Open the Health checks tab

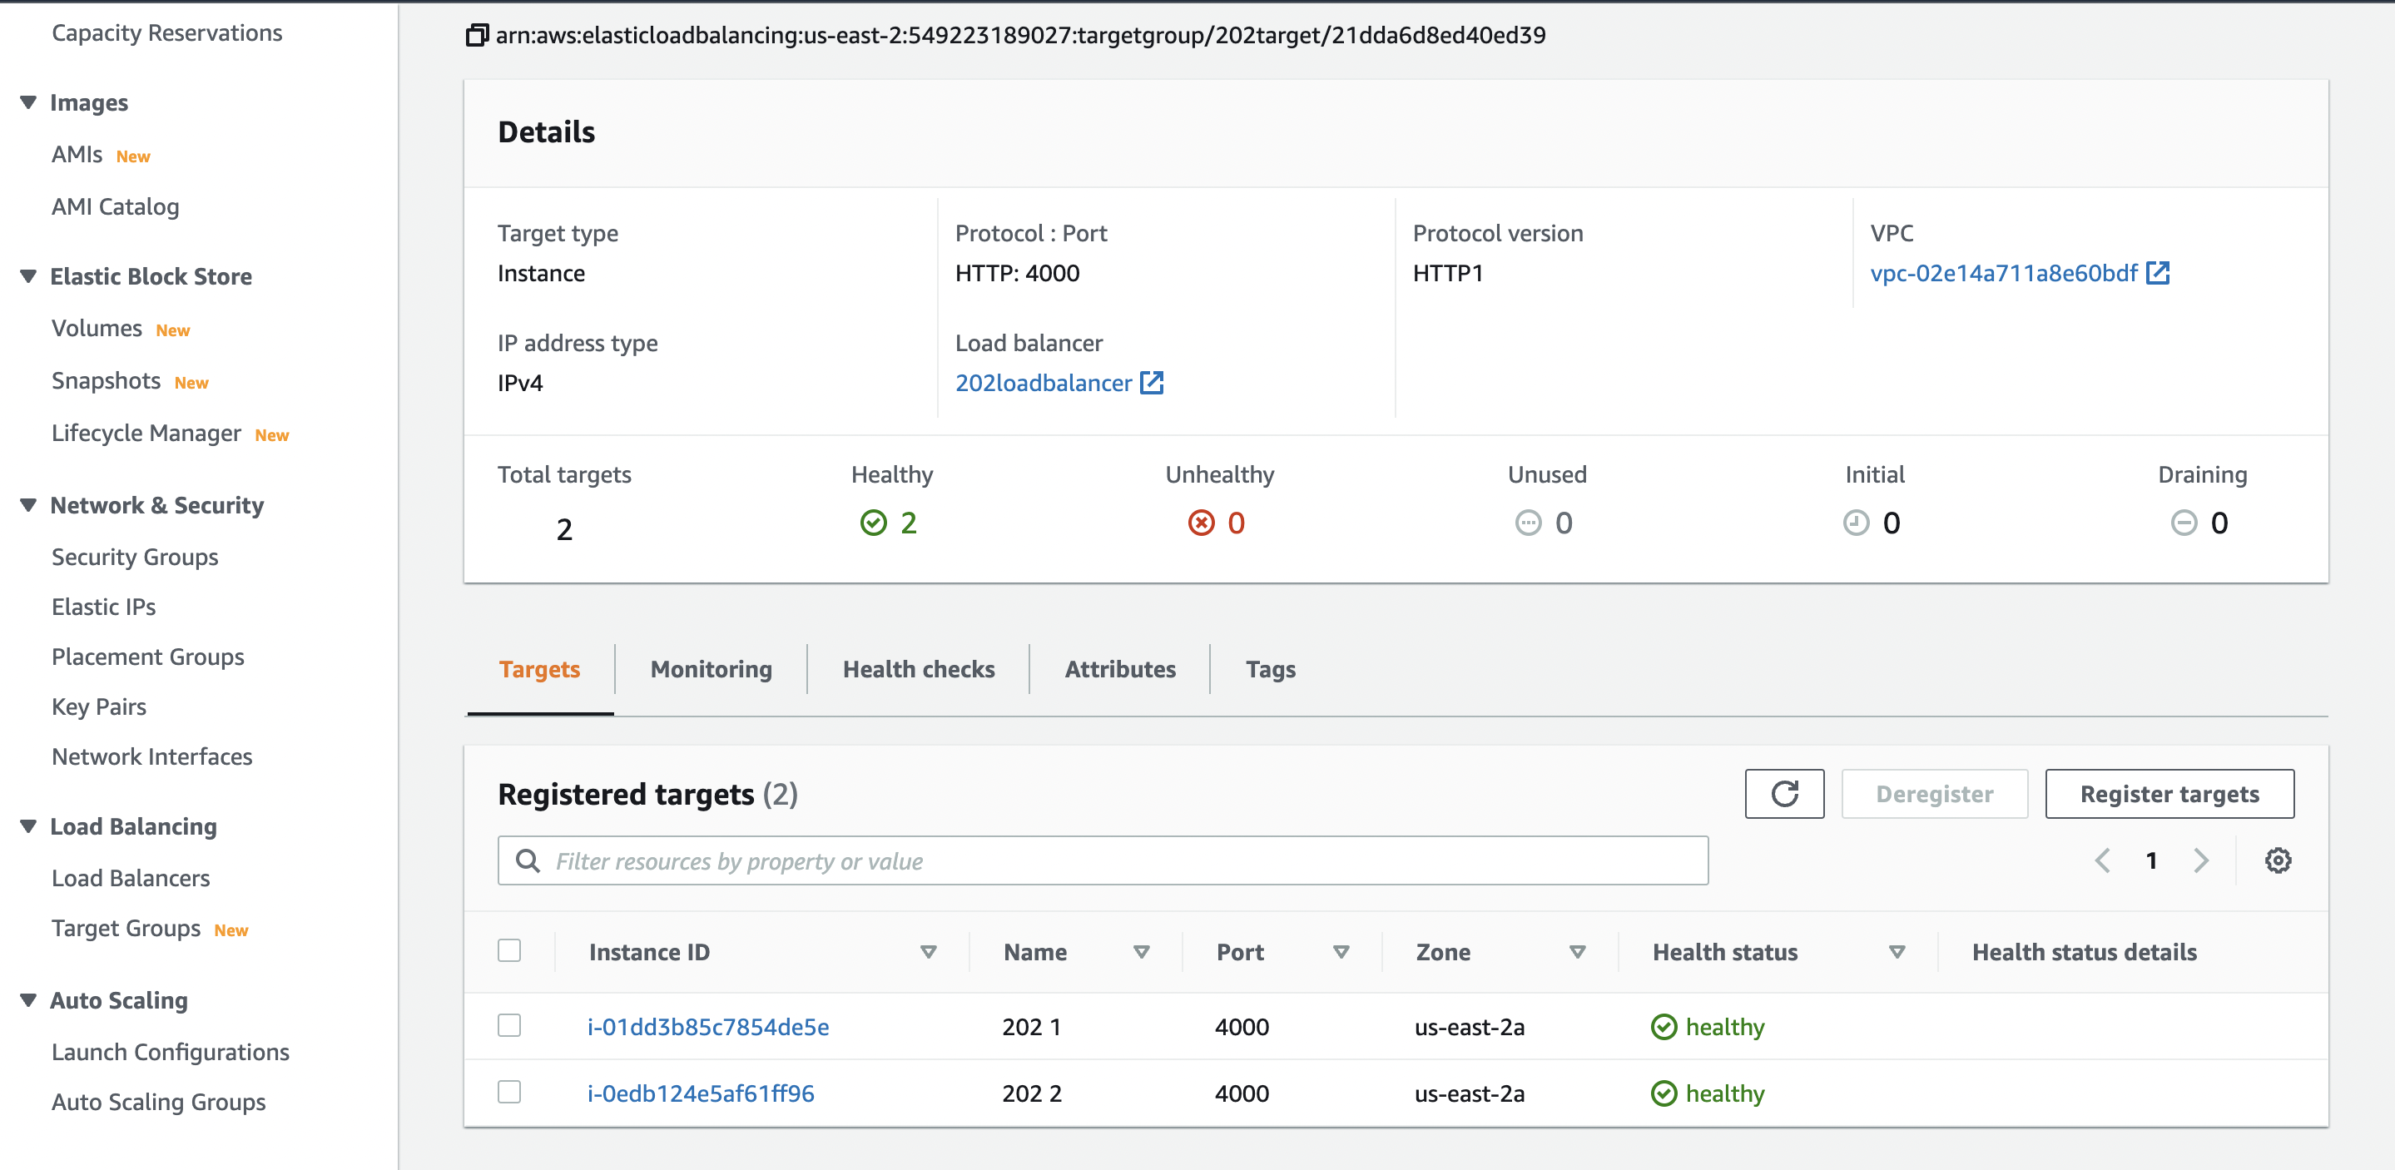tap(918, 669)
